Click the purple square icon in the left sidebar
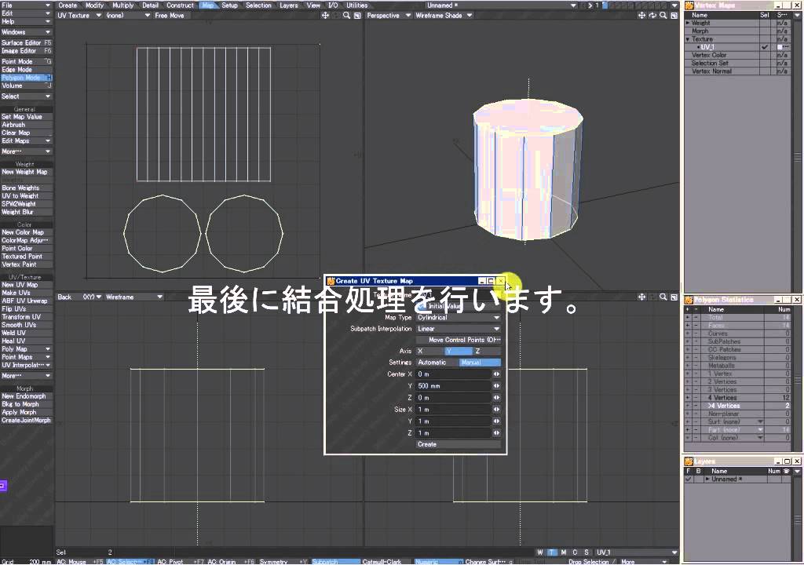804x565 pixels. pos(3,486)
